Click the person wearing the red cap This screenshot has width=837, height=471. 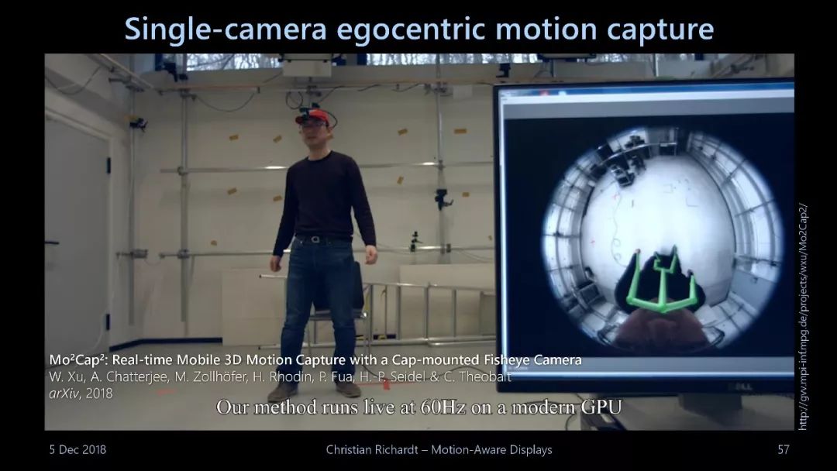coord(323,254)
